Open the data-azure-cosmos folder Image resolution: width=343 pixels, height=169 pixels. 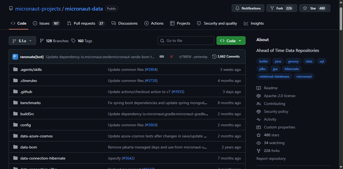click(36, 136)
